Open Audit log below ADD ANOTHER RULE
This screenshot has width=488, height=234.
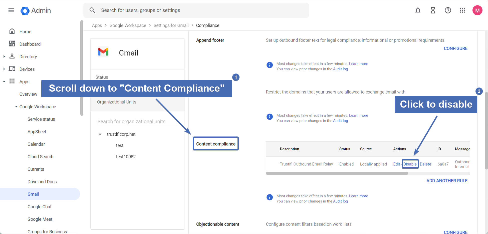click(x=340, y=201)
